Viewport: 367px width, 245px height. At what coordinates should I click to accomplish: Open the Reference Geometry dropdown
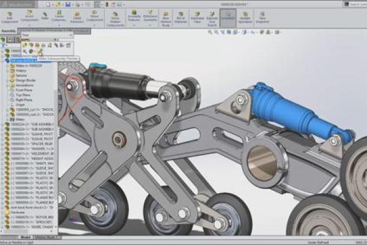151,14
